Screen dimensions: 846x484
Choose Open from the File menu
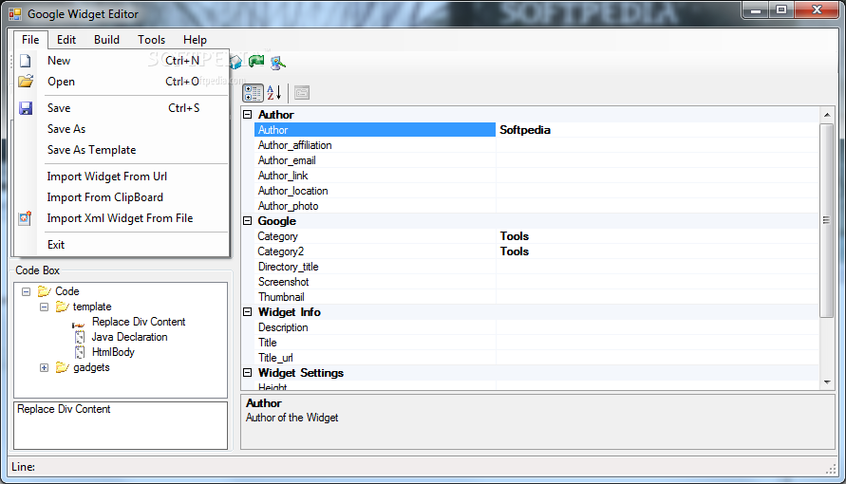pyautogui.click(x=122, y=82)
